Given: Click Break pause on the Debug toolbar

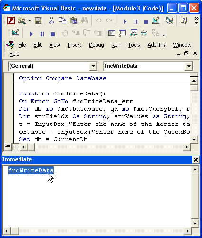Looking at the screenshot, I should [x=42, y=34].
